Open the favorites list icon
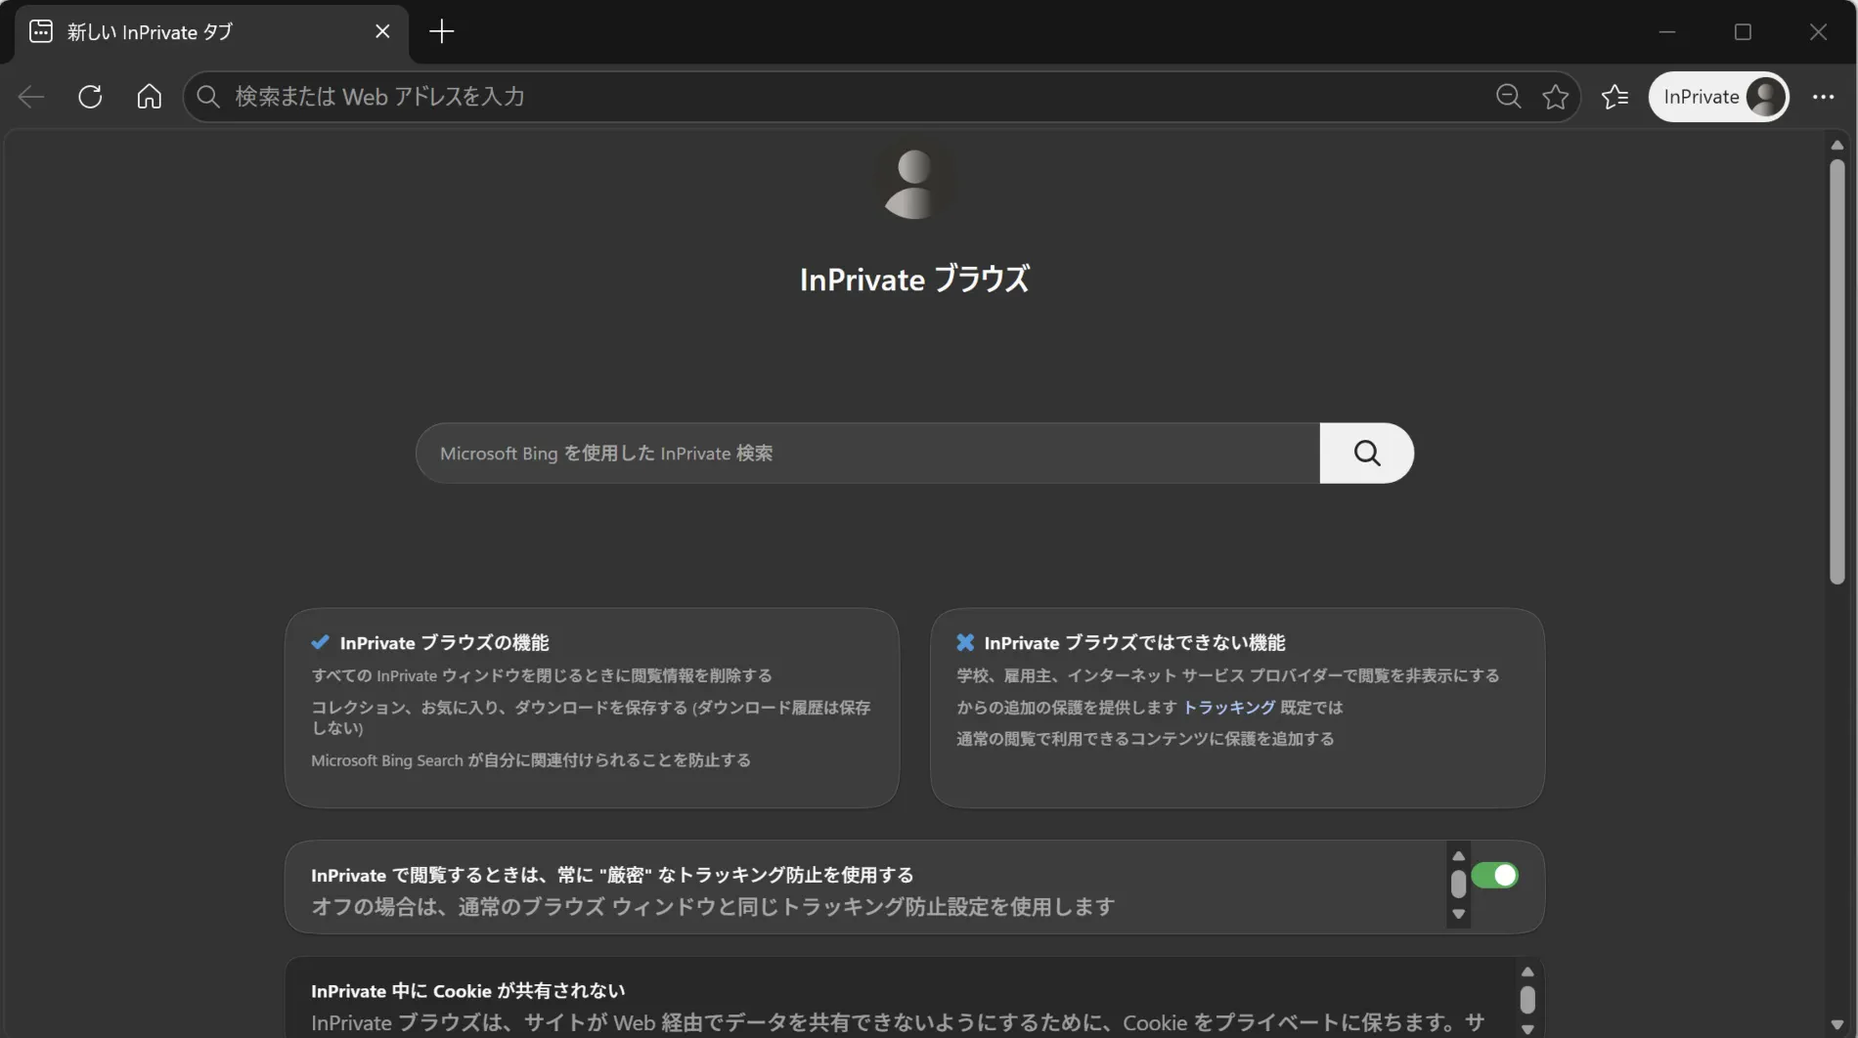This screenshot has height=1038, width=1858. point(1615,96)
